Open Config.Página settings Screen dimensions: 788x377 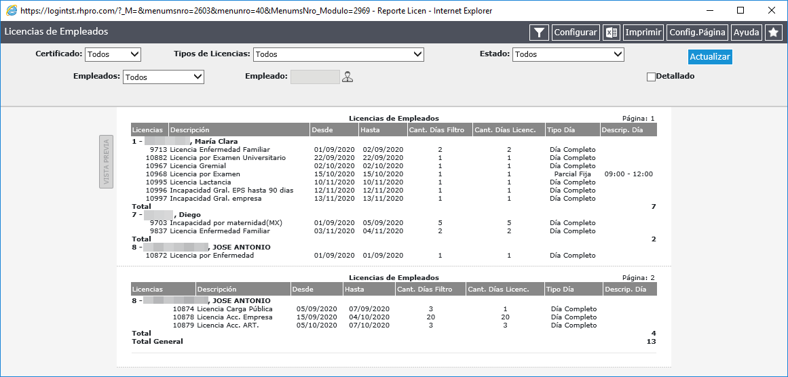click(x=698, y=33)
